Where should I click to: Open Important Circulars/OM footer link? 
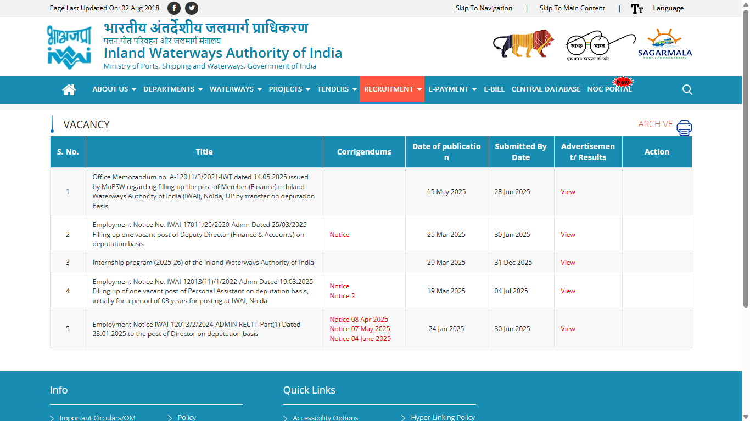(97, 418)
